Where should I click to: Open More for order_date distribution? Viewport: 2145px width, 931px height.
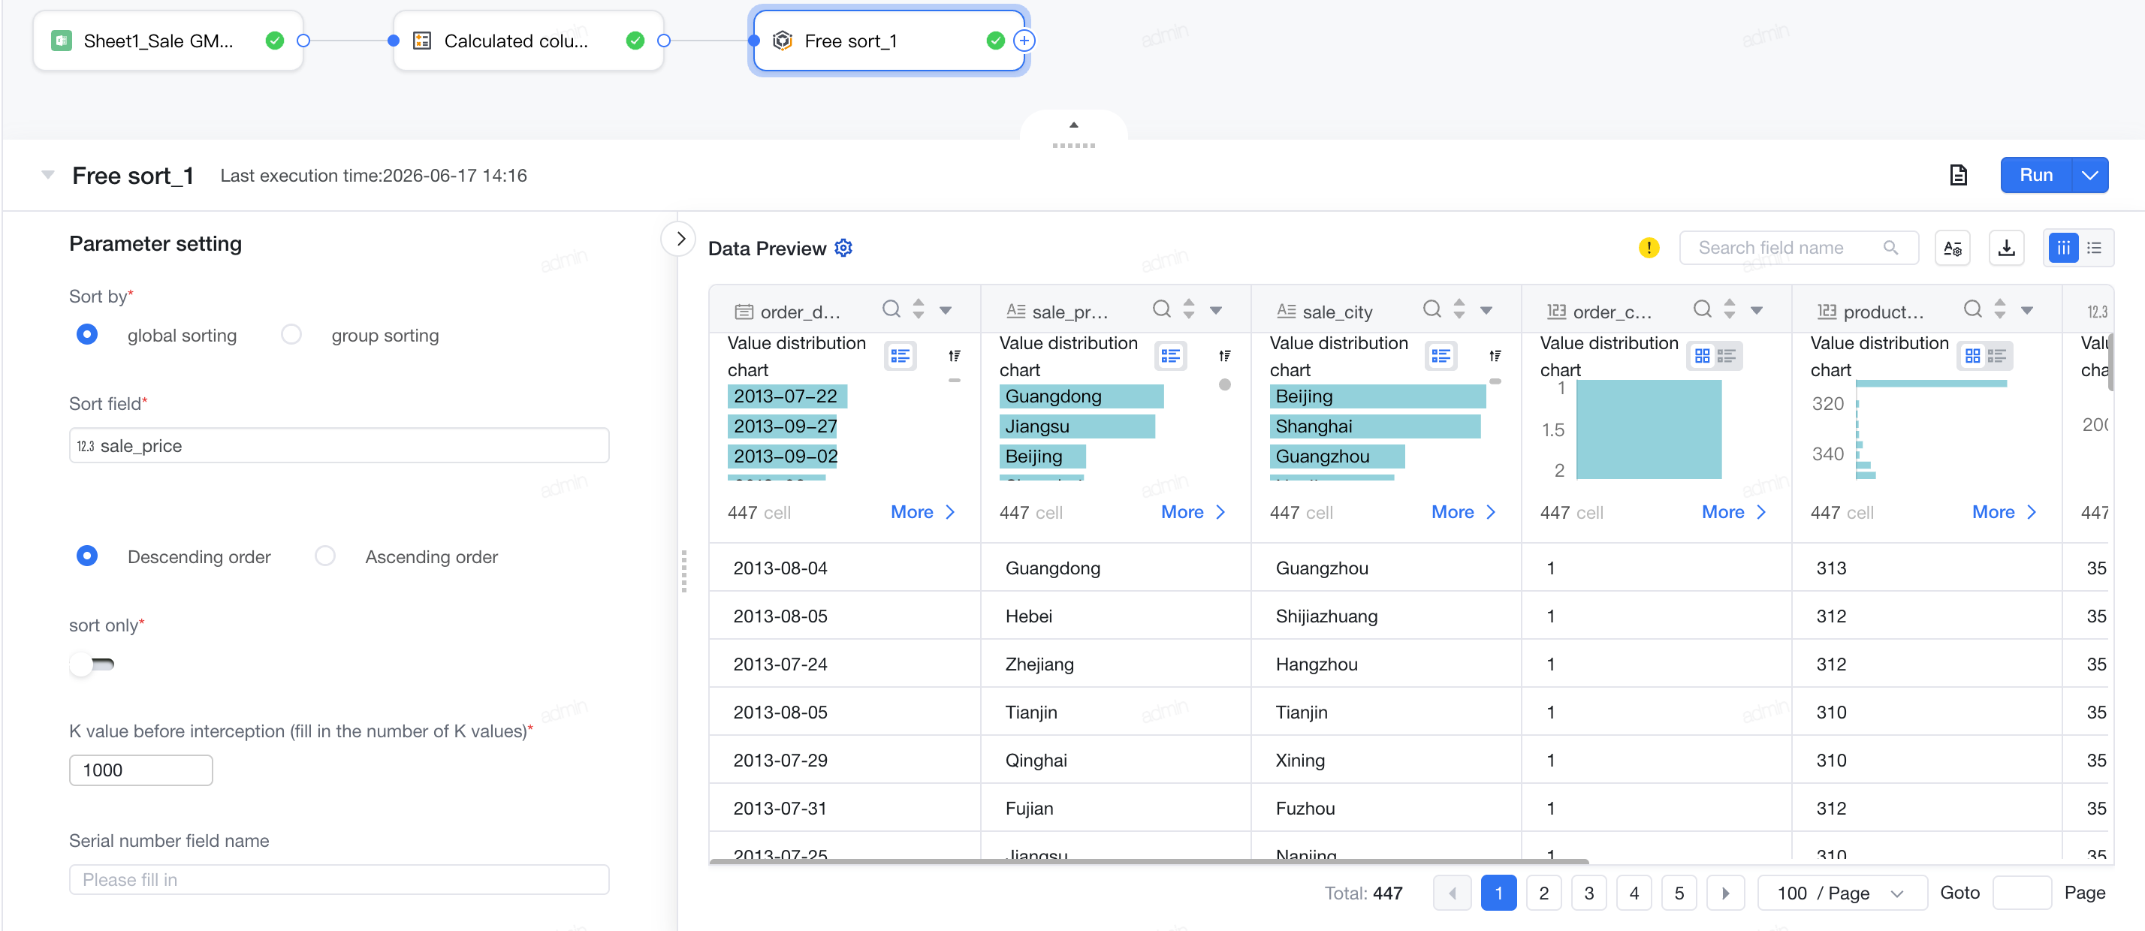pyautogui.click(x=922, y=512)
